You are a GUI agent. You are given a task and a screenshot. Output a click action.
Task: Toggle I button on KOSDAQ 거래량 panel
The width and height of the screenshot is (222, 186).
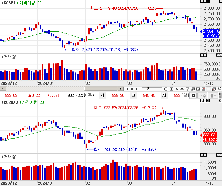[205, 155]
